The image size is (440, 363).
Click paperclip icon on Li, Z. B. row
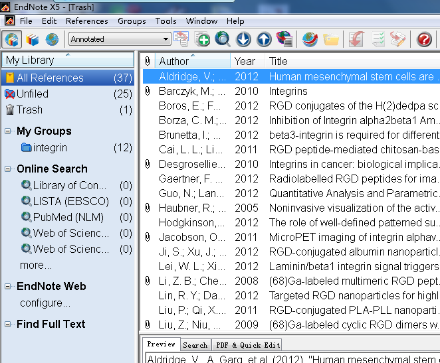(x=148, y=281)
